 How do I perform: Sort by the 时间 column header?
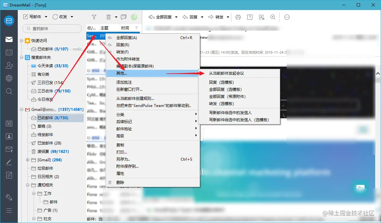(x=130, y=28)
